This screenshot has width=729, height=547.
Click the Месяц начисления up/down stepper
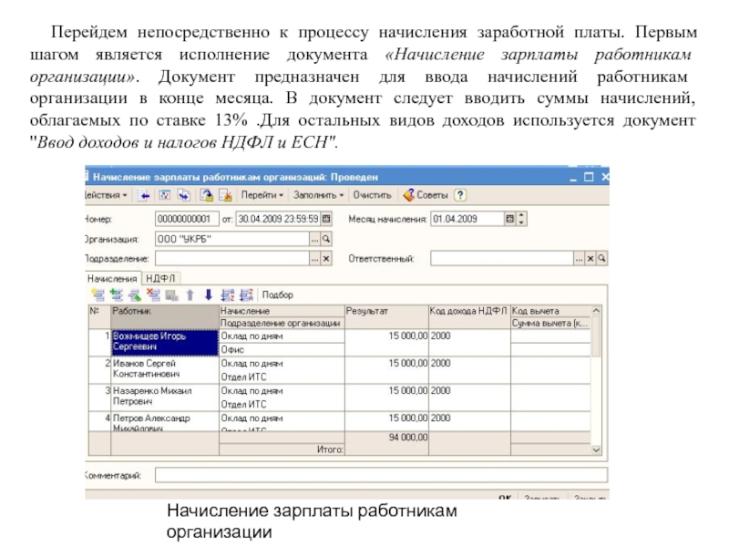(521, 219)
